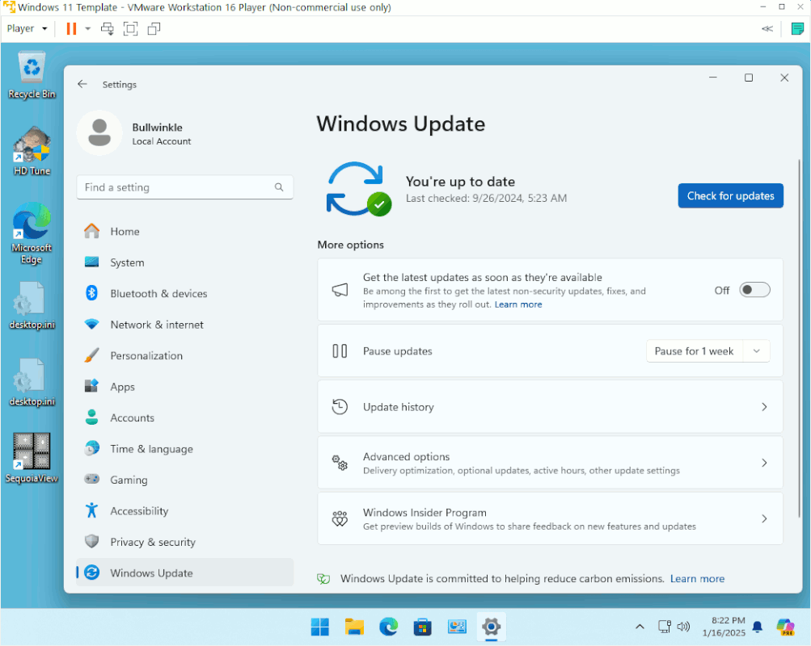Image resolution: width=811 pixels, height=646 pixels.
Task: Click the "You're up to date" status text
Action: click(460, 181)
